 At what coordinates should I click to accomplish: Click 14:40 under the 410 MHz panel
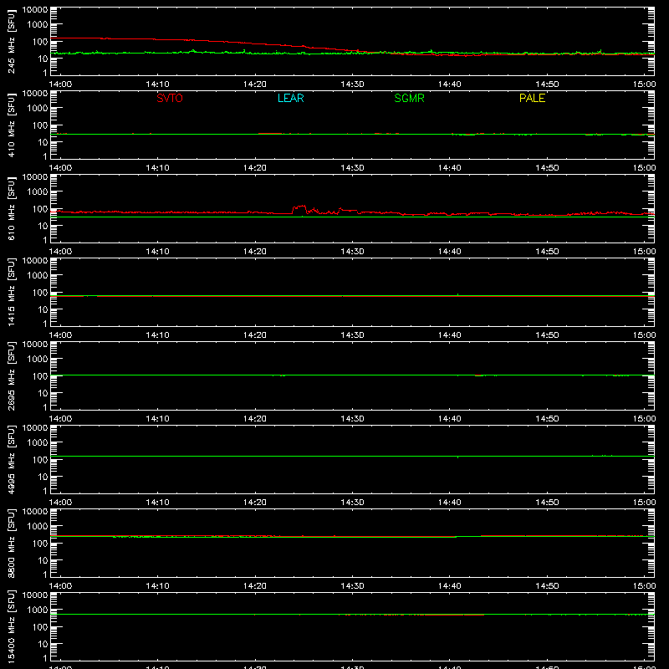click(x=450, y=168)
